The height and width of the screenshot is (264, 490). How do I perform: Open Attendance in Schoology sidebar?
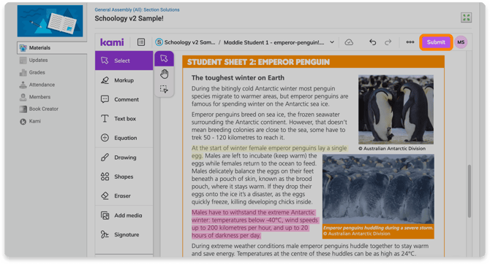point(42,85)
